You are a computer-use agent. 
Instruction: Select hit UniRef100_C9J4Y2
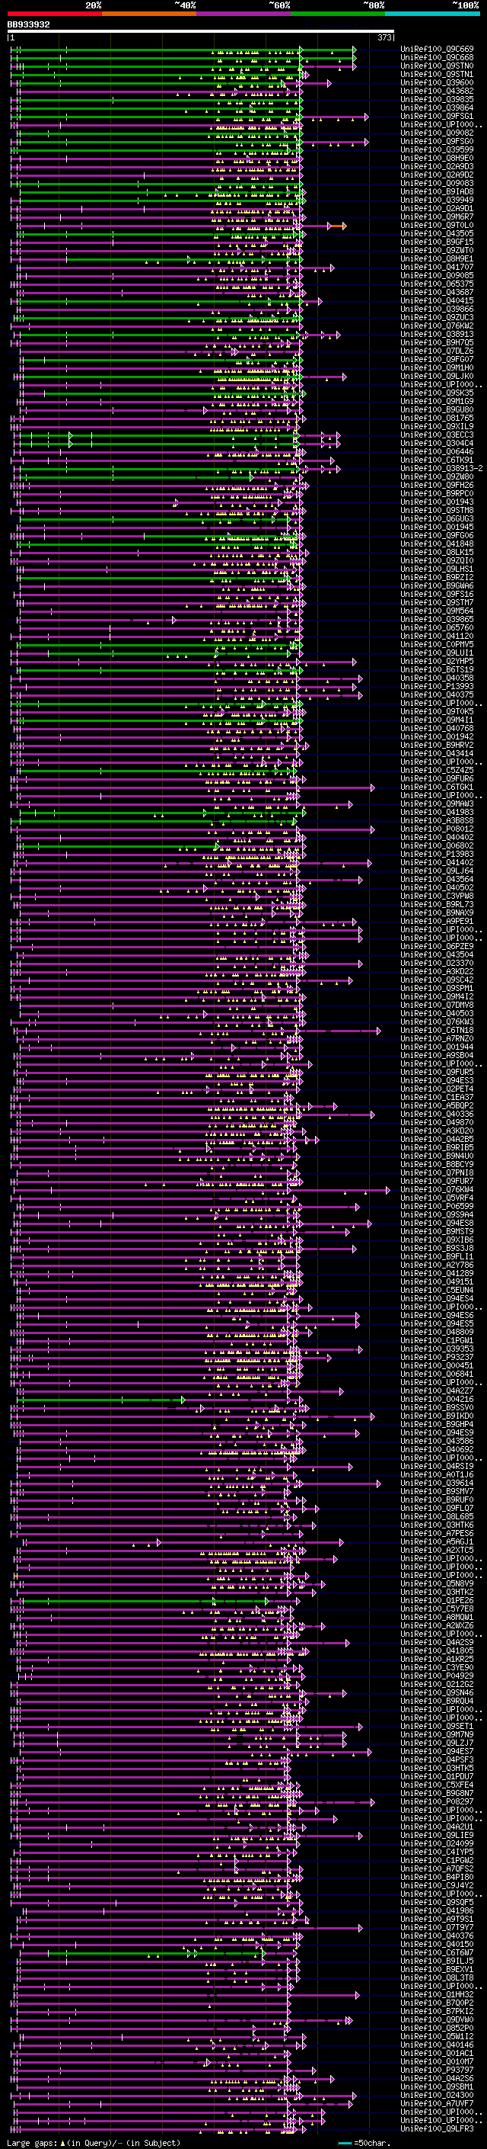click(437, 1885)
